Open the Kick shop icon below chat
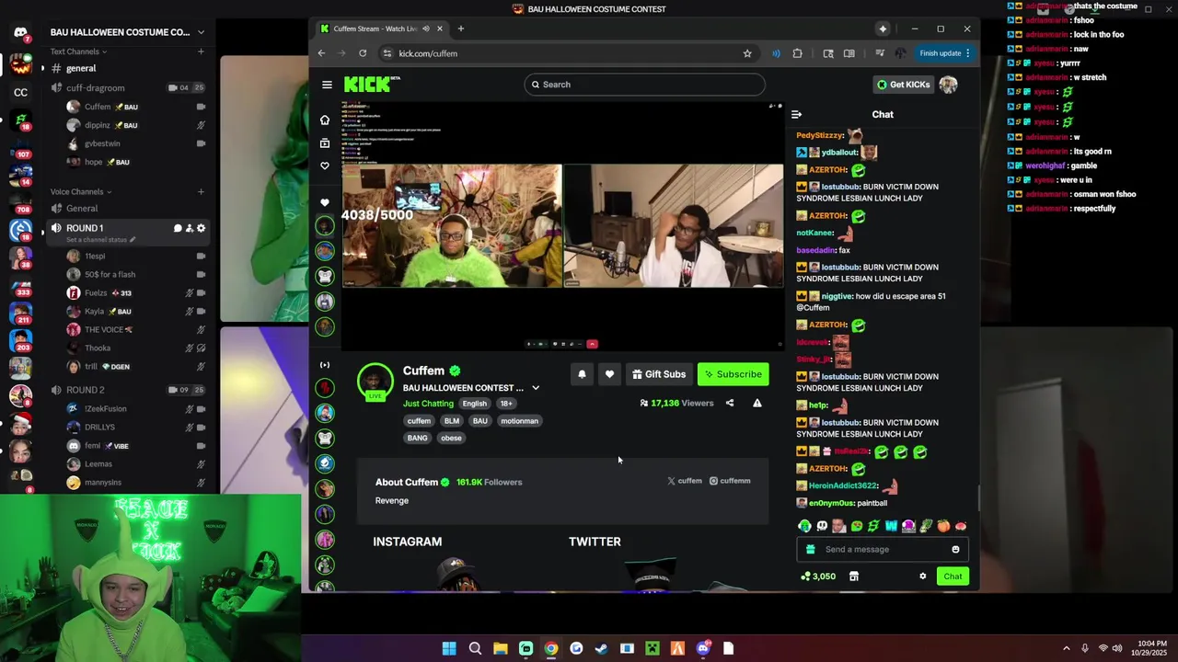Image resolution: width=1178 pixels, height=662 pixels. (853, 576)
